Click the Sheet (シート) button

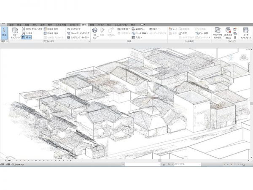pos(174,29)
